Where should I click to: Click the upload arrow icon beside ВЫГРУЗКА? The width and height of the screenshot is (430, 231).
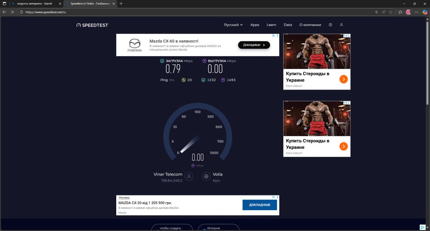point(204,61)
